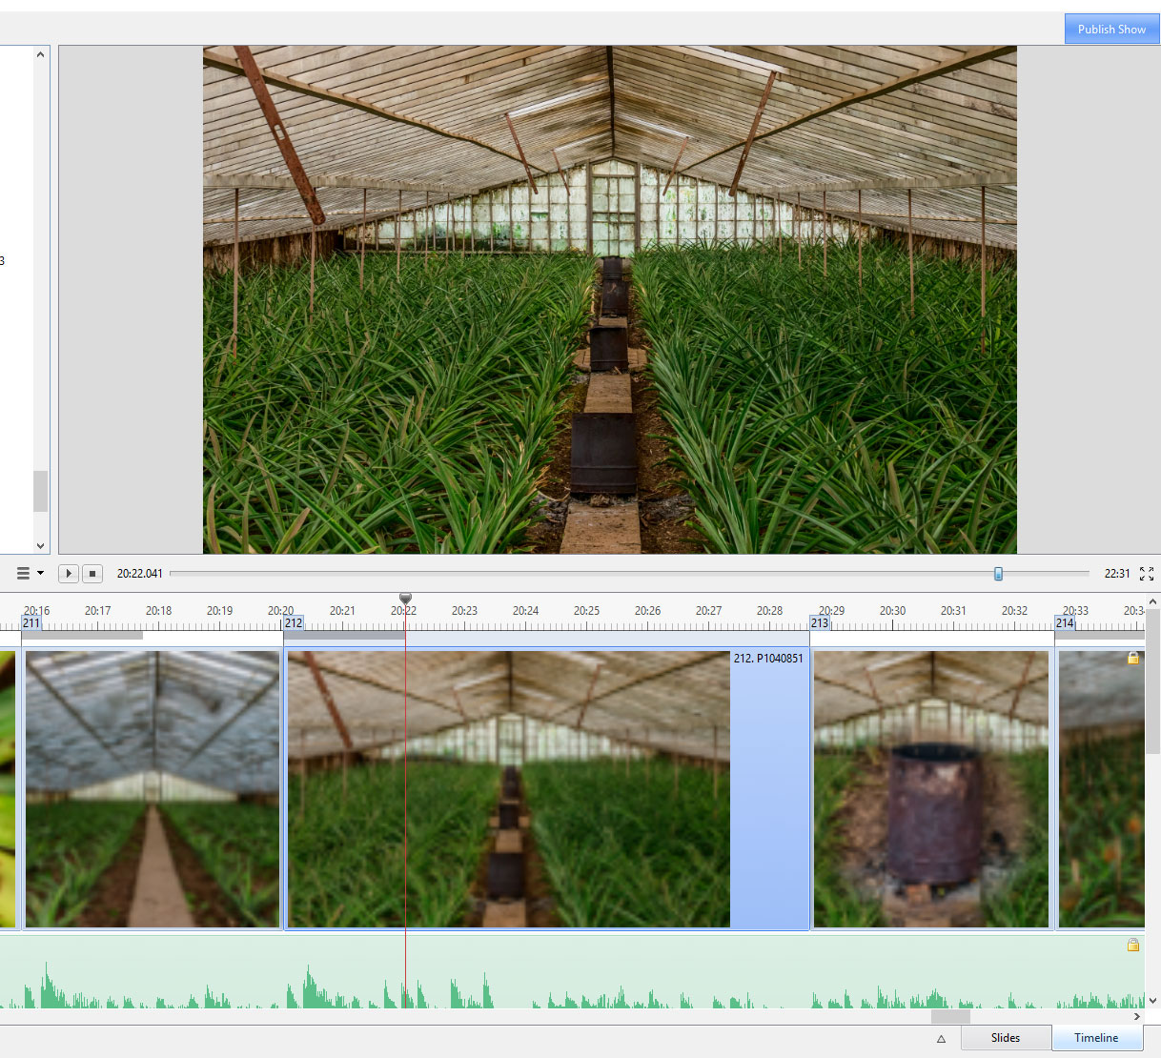This screenshot has height=1058, width=1161.
Task: Click the left panel scrollbar thumb
Action: (40, 491)
